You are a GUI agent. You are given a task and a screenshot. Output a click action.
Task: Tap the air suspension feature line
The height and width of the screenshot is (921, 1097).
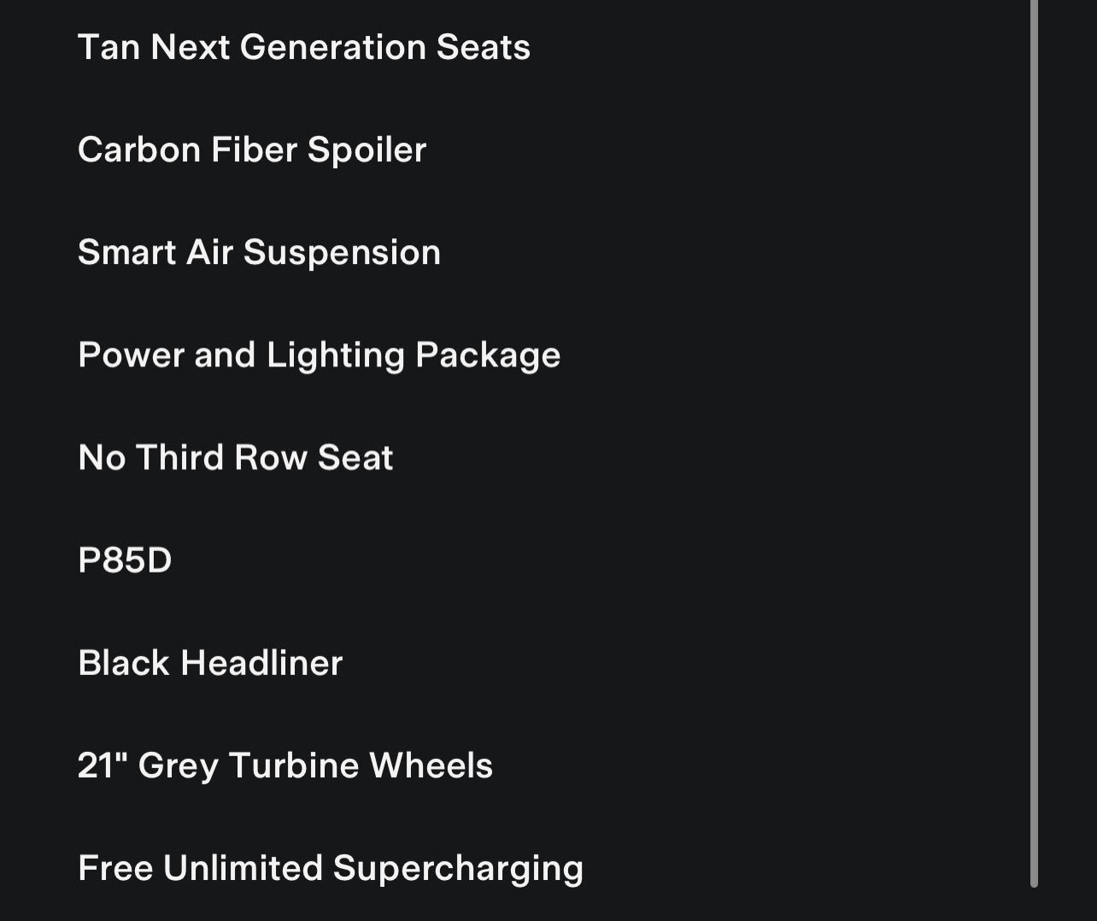(259, 252)
